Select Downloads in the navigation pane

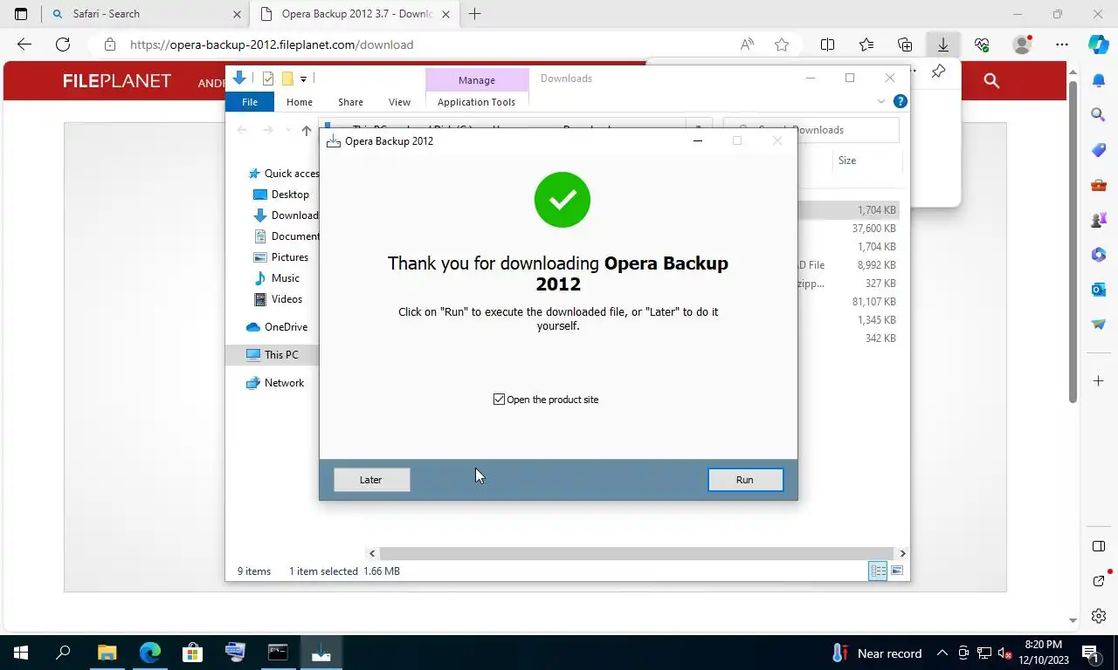[x=286, y=215]
